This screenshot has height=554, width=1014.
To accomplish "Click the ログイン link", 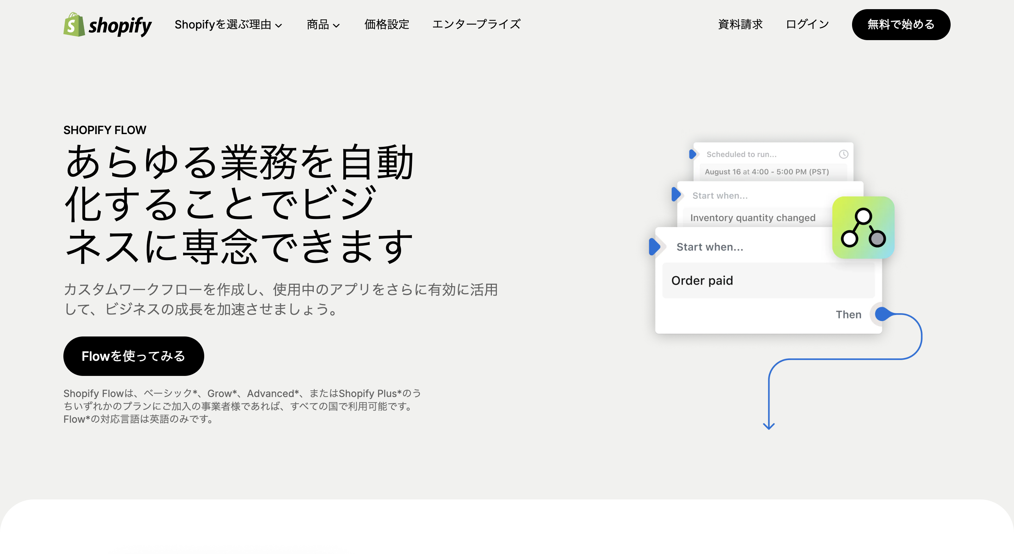I will [807, 25].
